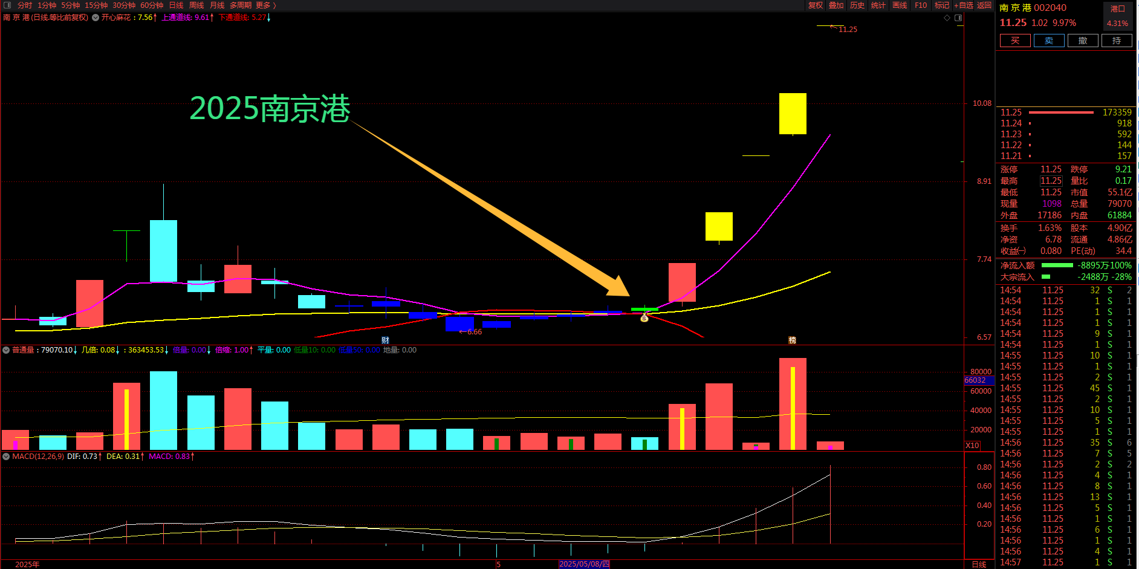Image resolution: width=1139 pixels, height=569 pixels.
Task: Click the 6.66 low price annotation
Action: coord(471,332)
